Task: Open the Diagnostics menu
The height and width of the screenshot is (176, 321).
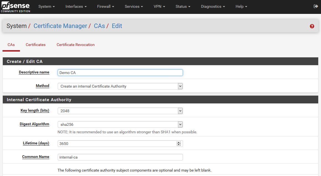Action: (x=212, y=6)
